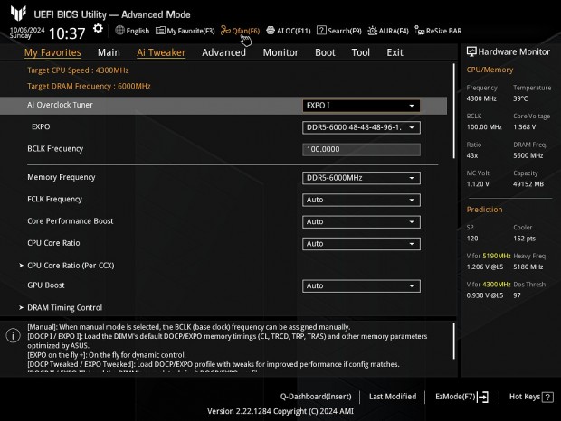
Task: Click the BCLK Frequency input field
Action: click(x=361, y=149)
